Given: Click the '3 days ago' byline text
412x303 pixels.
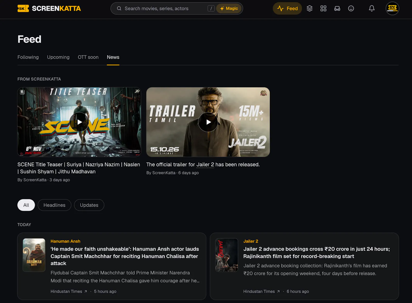Looking at the screenshot, I should coord(60,180).
